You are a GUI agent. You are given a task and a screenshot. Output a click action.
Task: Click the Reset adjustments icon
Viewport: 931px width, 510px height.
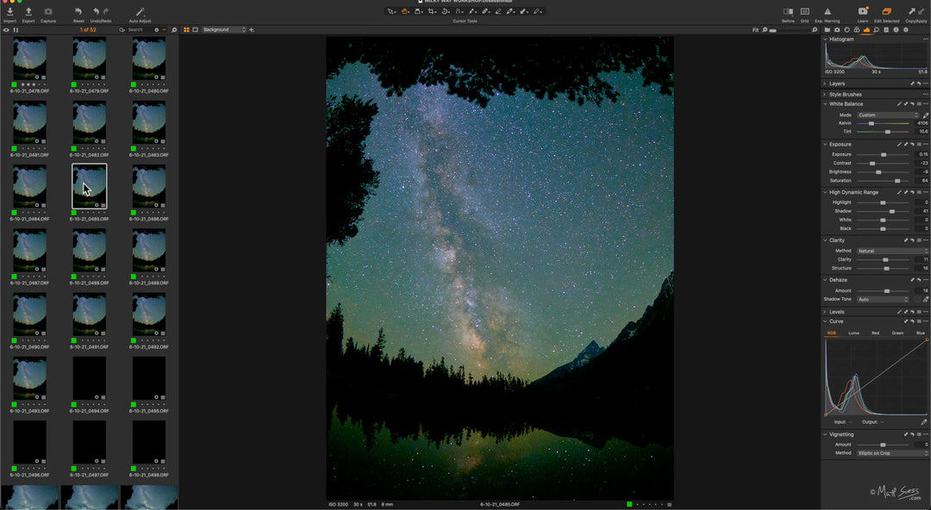(78, 12)
